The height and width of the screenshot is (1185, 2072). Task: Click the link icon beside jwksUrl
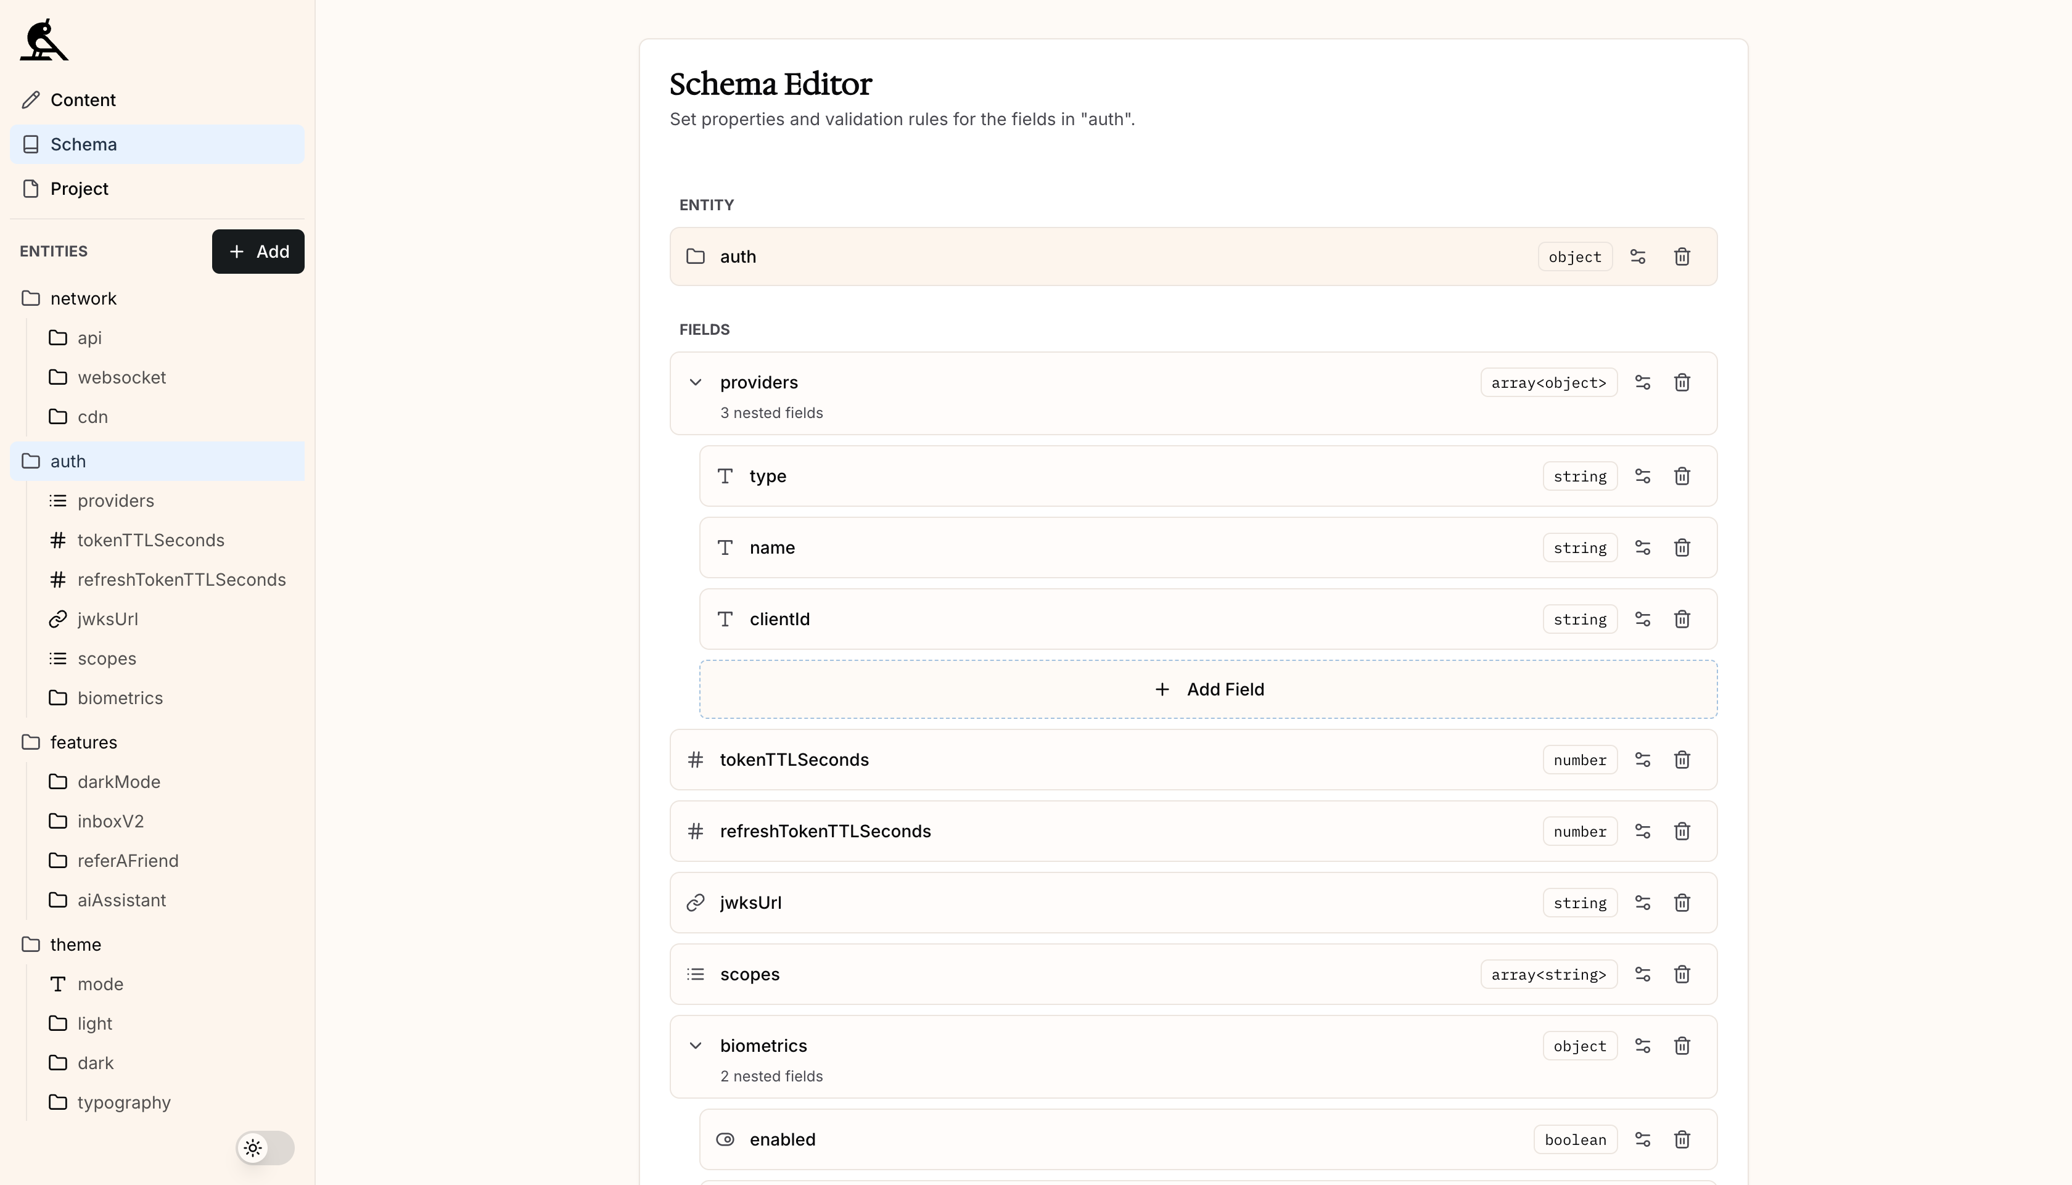click(694, 902)
